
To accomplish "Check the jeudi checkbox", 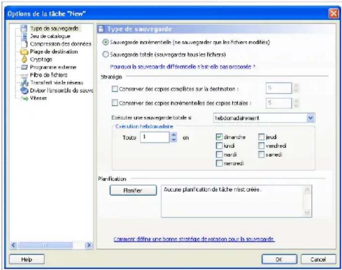I will 261,137.
